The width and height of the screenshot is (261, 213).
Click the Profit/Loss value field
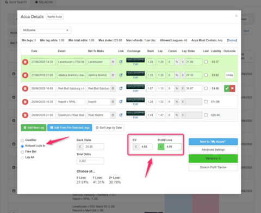pos(173,147)
